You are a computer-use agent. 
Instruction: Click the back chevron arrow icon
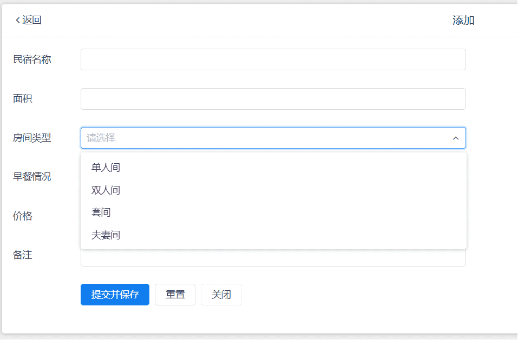[18, 21]
